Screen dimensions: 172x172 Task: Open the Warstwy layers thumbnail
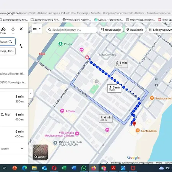40,152
